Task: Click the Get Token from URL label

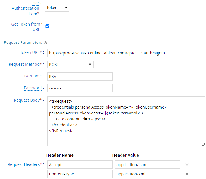Action: tap(26, 27)
